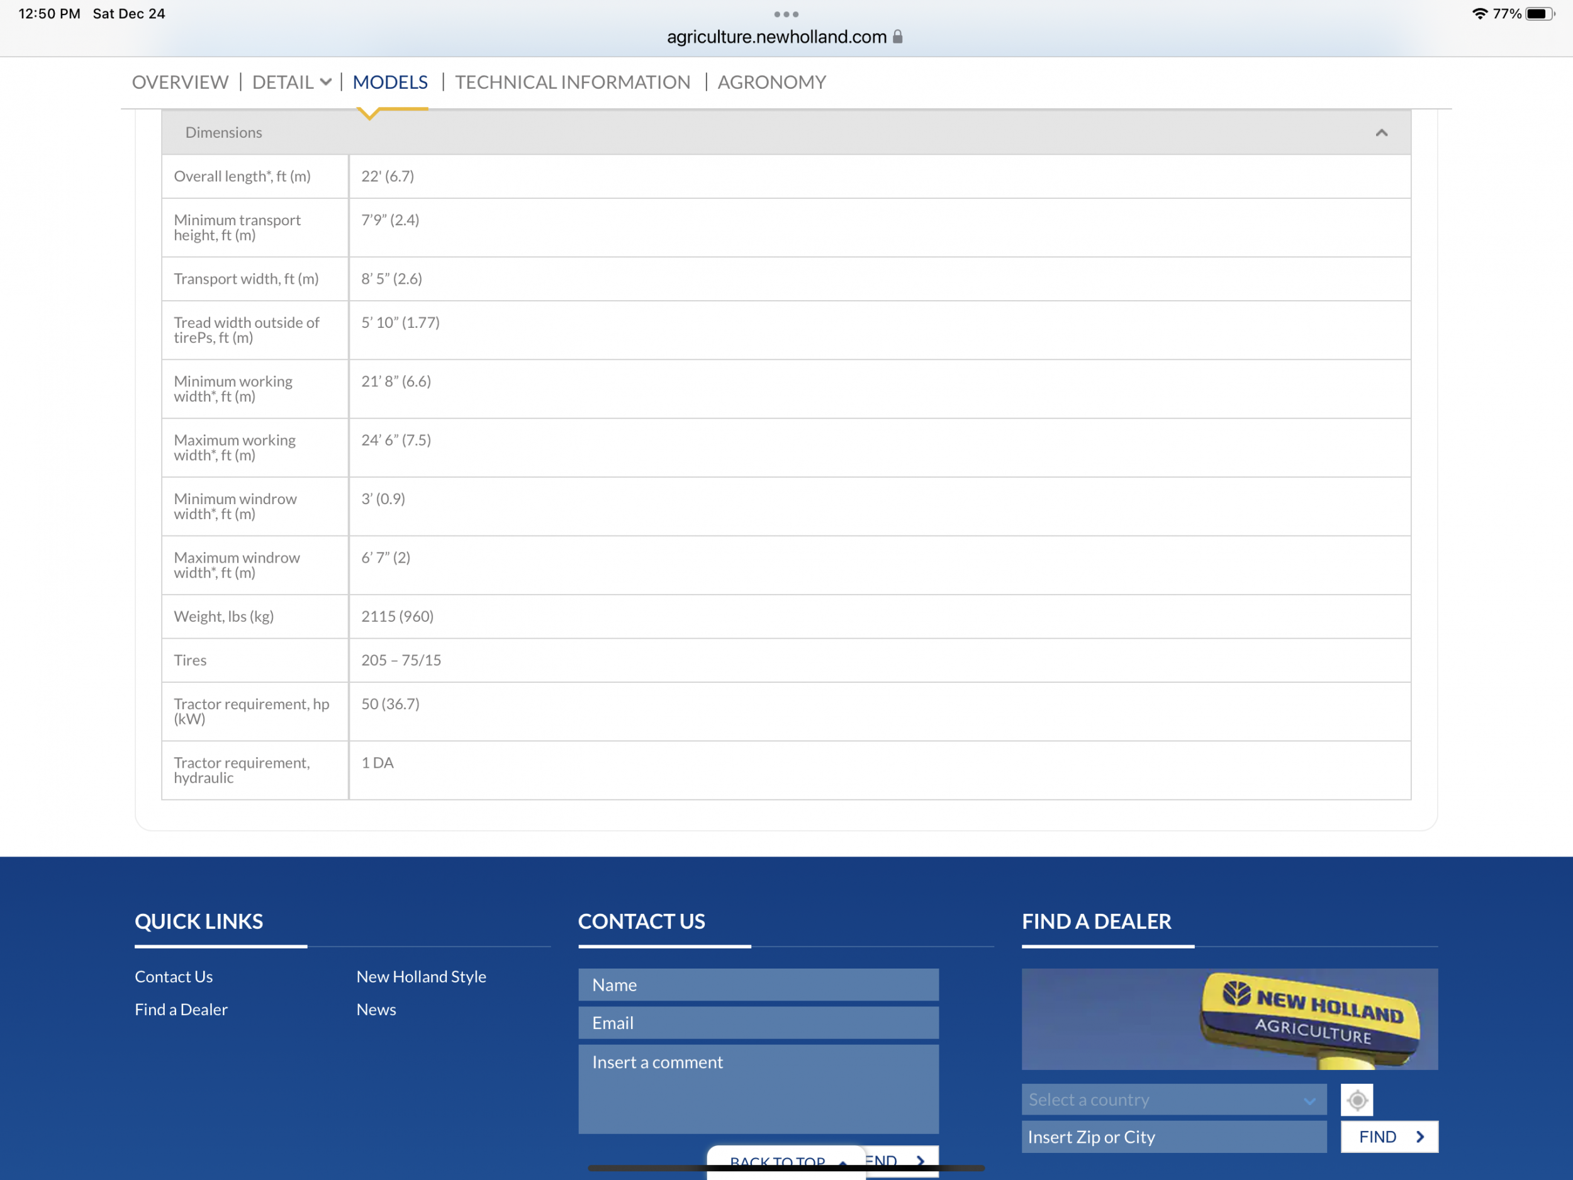Select the 50 (36.7) tractor hp value
This screenshot has height=1180, width=1573.
pos(390,704)
